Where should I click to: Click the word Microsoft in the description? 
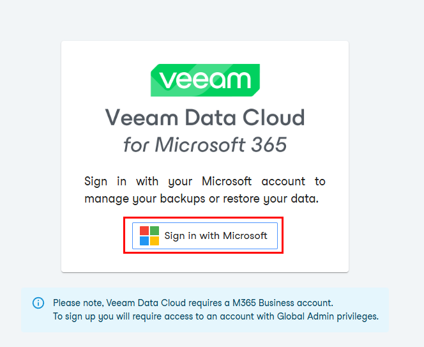pos(227,181)
